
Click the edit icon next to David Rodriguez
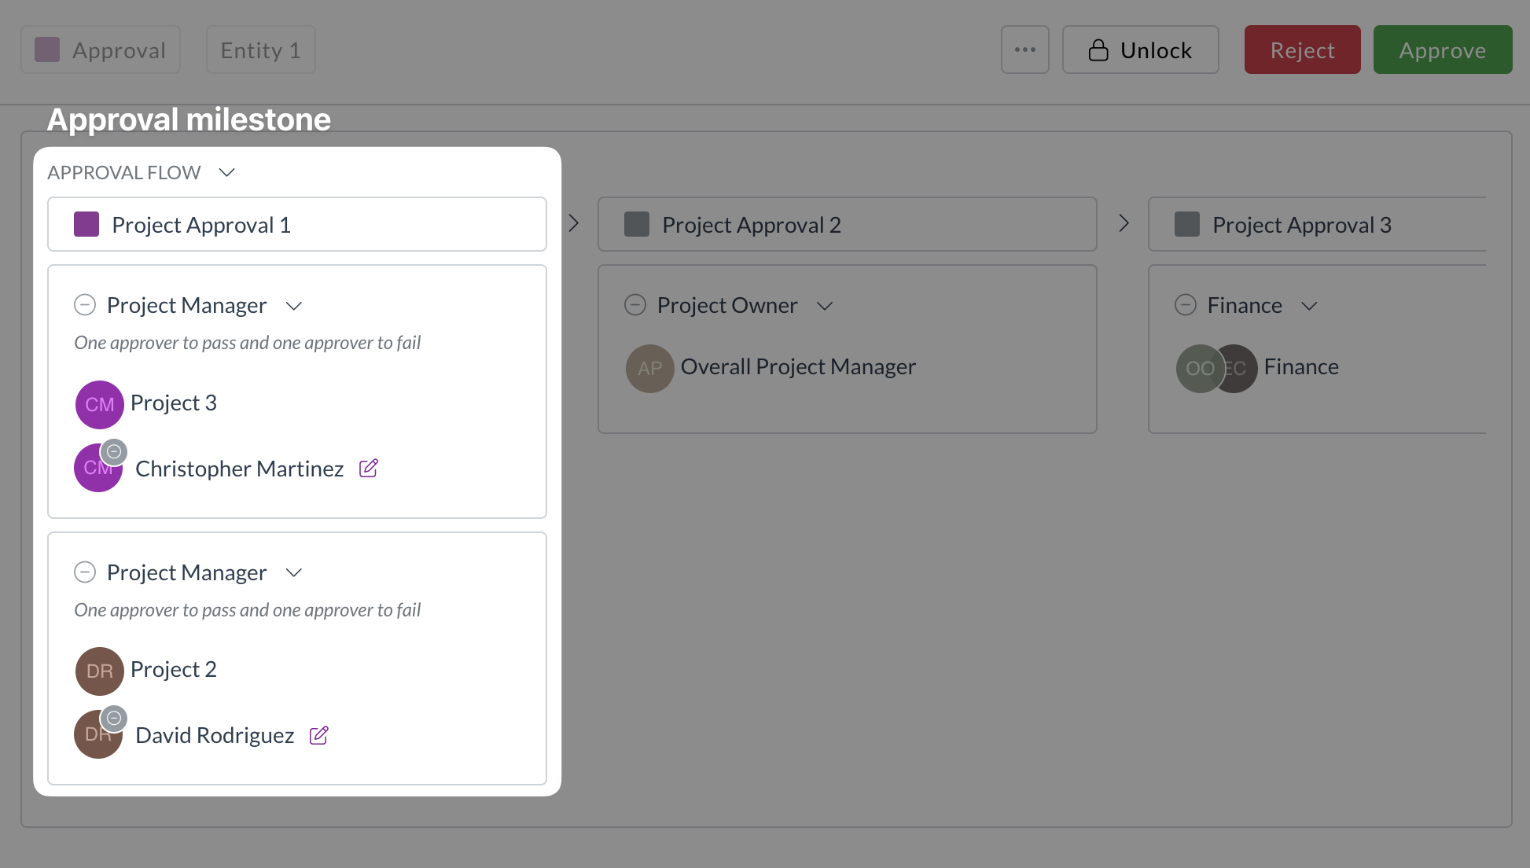pyautogui.click(x=319, y=735)
